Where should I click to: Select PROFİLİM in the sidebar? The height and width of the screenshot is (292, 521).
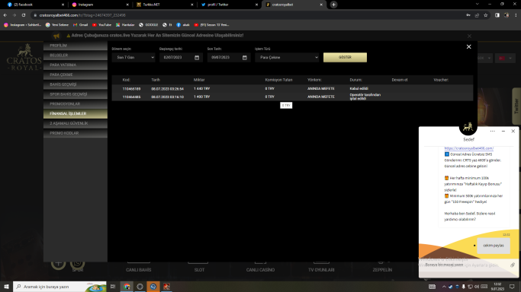pyautogui.click(x=76, y=46)
